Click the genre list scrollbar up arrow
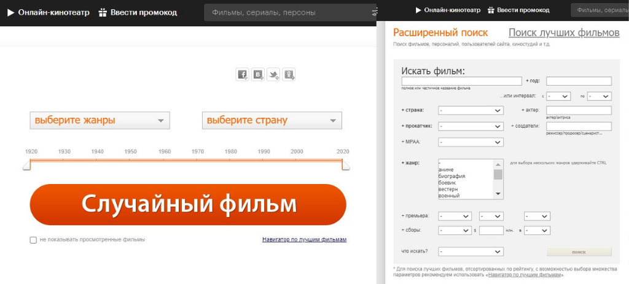 498,164
